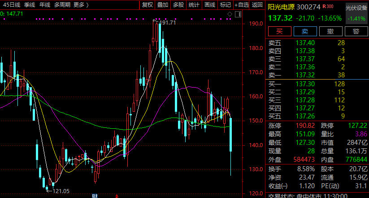Select 卖二 price 137.36

tap(305, 67)
